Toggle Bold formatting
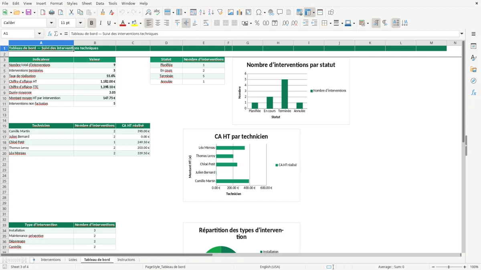Screen dimensions: 481x270 (x=92, y=23)
